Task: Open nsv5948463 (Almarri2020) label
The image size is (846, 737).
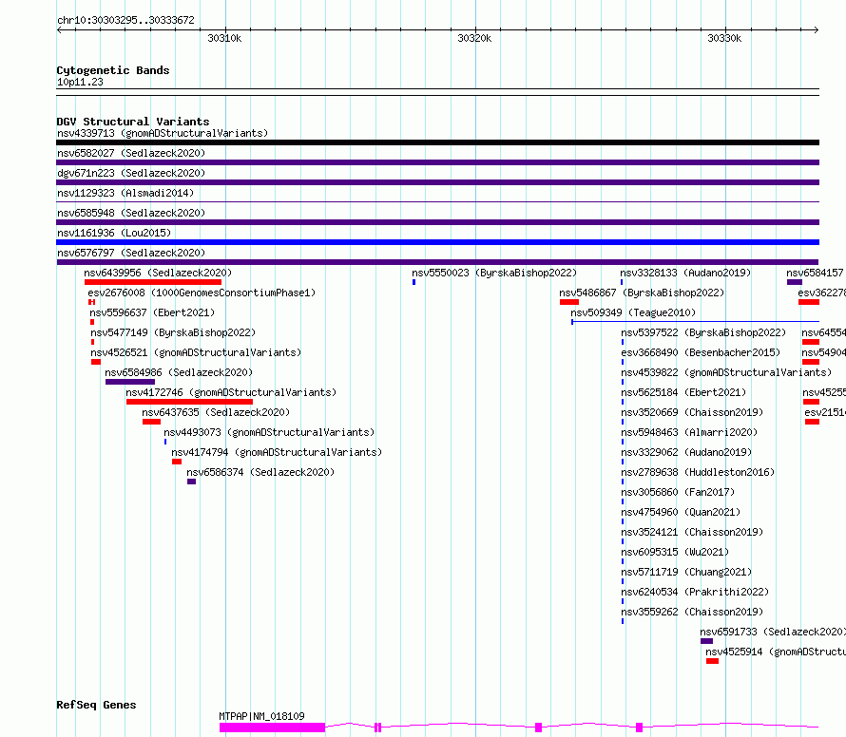Action: click(x=689, y=432)
